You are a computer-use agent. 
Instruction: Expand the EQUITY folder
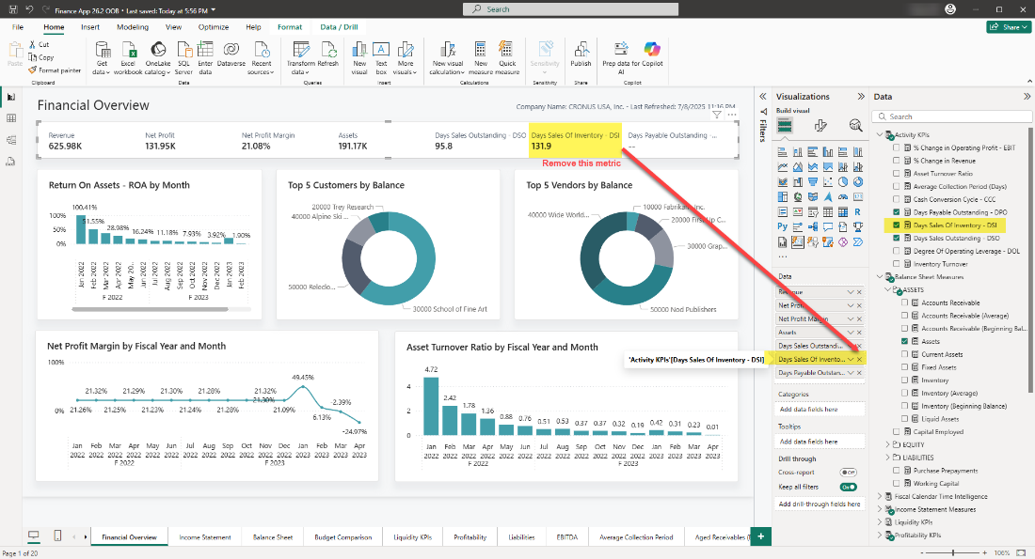point(888,444)
